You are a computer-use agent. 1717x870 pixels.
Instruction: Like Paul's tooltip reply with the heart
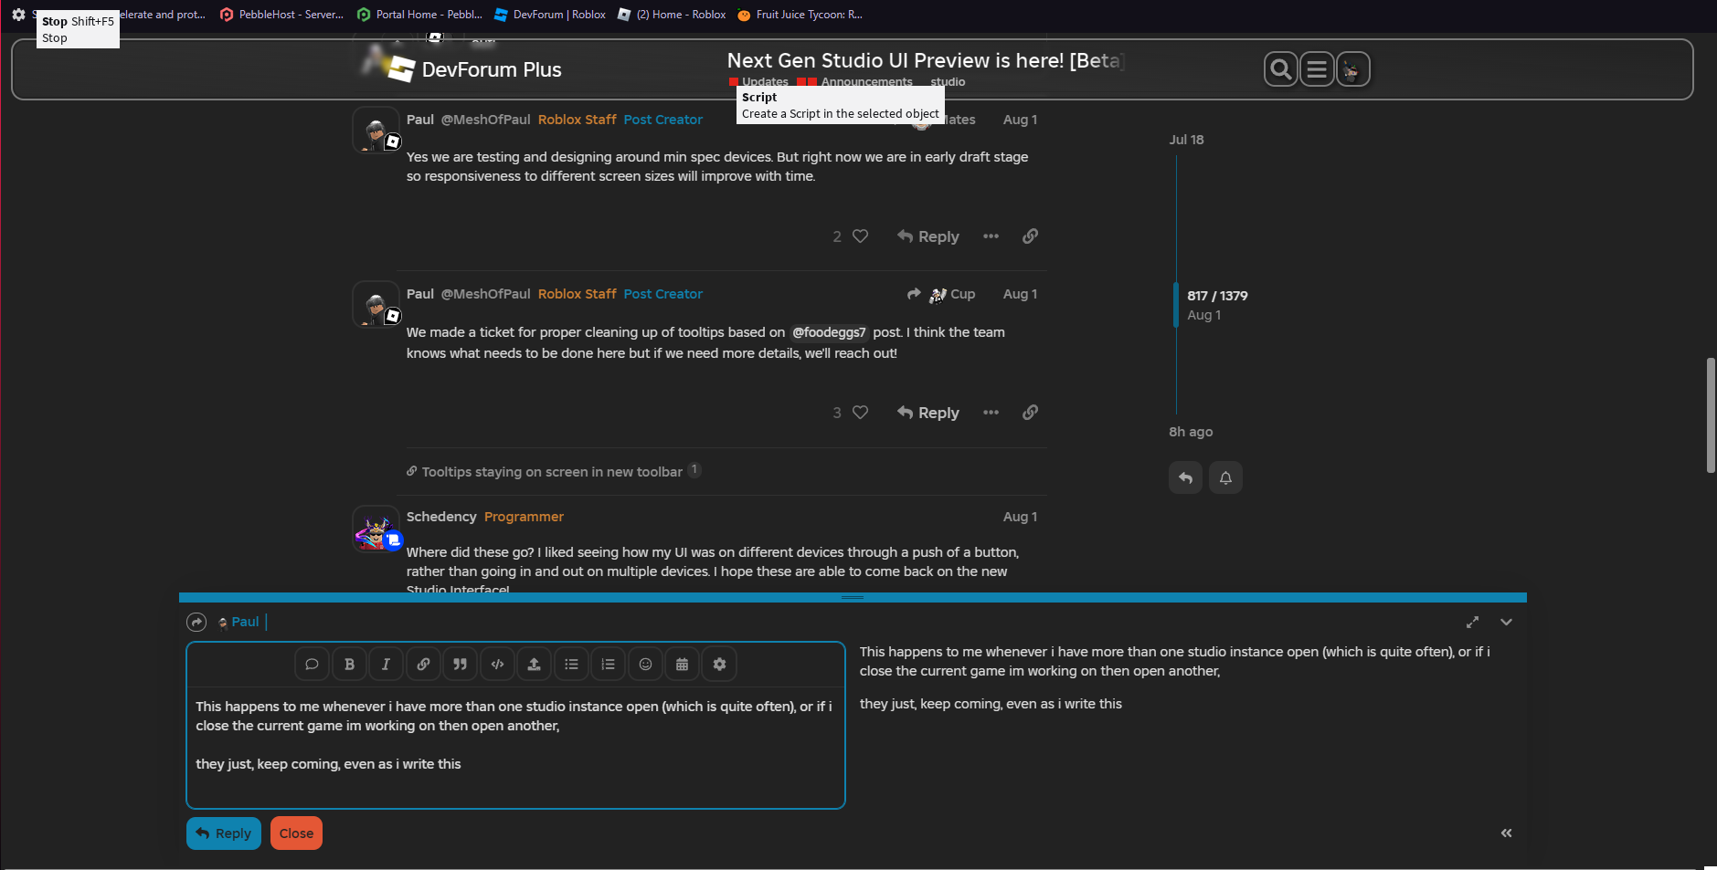pos(860,412)
